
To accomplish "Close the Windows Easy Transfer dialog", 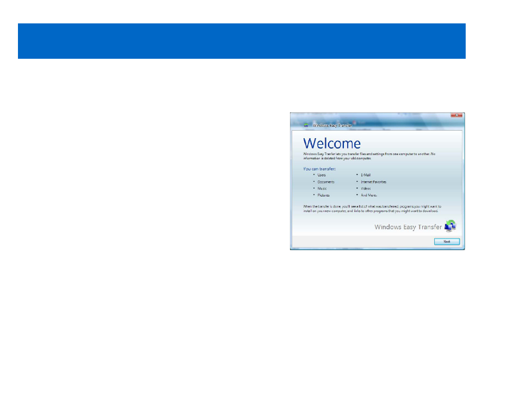I will (456, 115).
